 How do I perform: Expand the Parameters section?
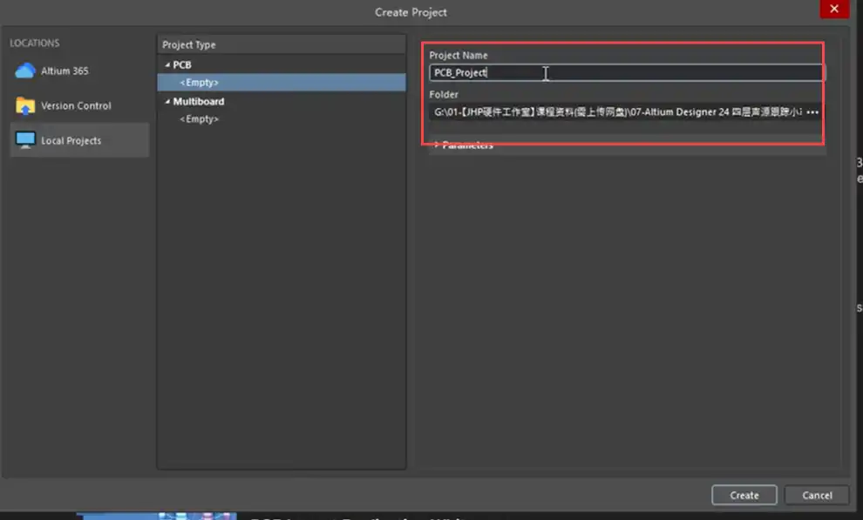pos(436,145)
